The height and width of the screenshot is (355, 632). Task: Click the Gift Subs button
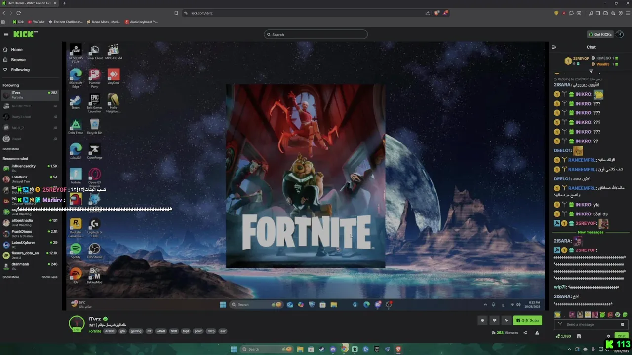527,320
